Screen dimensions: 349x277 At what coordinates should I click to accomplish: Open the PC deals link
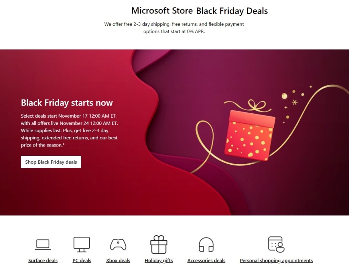click(x=82, y=261)
